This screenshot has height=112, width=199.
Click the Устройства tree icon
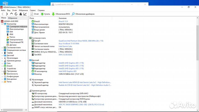[5, 68]
